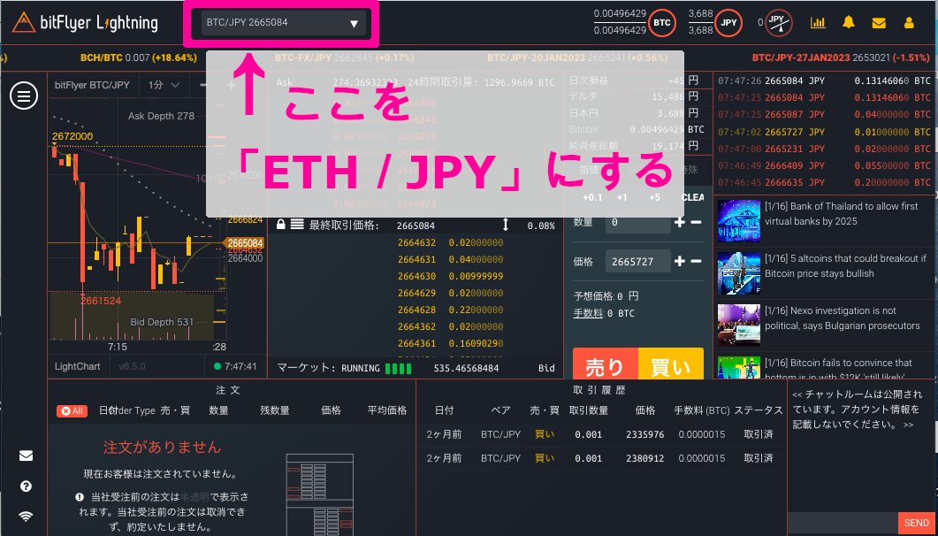Select trade history row priced 2335976
The height and width of the screenshot is (536, 938).
click(x=600, y=435)
